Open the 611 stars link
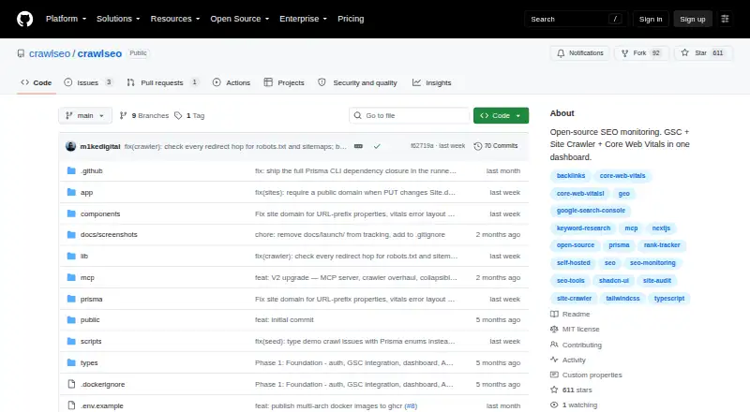This screenshot has height=412, width=750. point(577,390)
